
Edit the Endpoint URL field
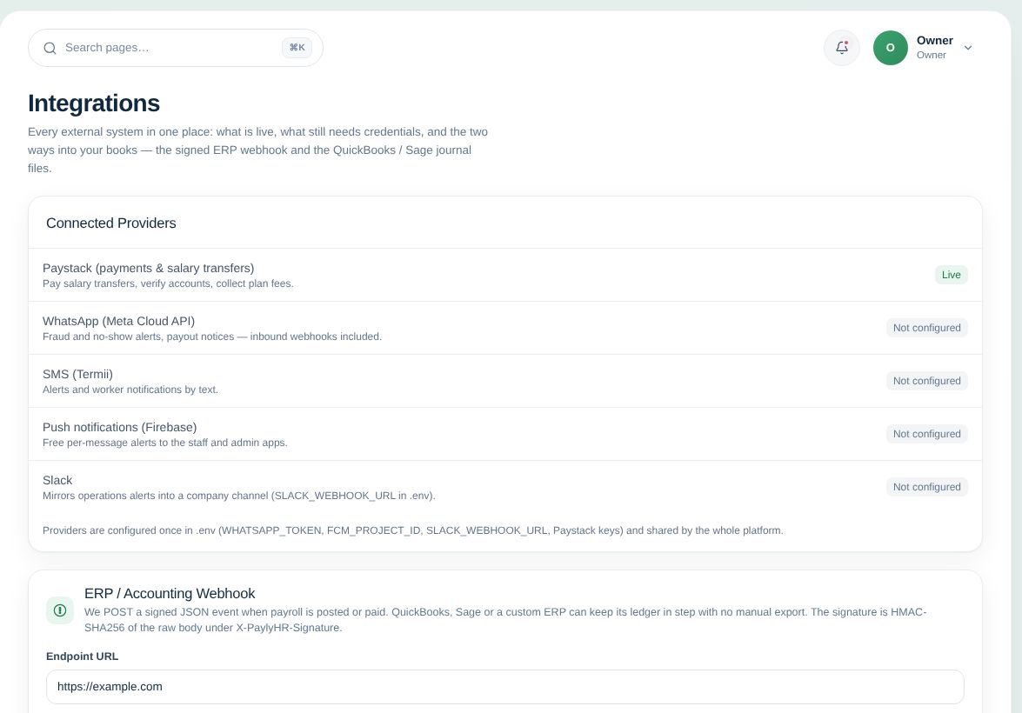pyautogui.click(x=505, y=687)
